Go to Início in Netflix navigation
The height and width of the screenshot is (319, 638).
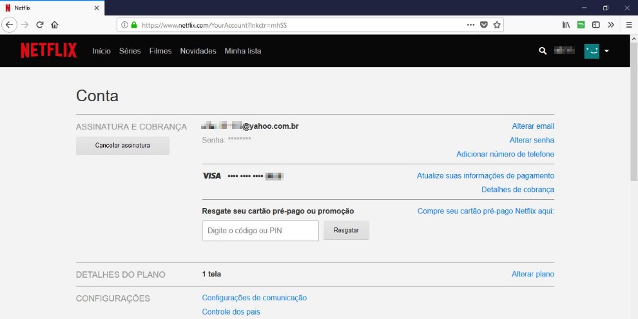[x=101, y=51]
